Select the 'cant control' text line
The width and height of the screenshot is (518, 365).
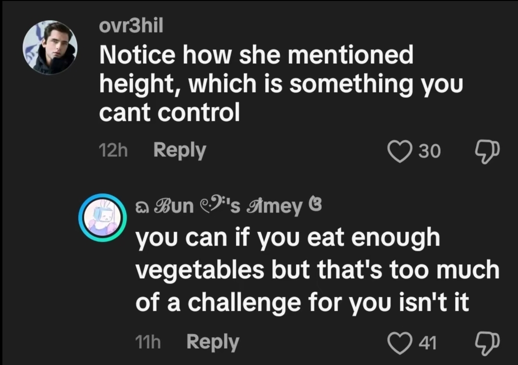(x=169, y=113)
